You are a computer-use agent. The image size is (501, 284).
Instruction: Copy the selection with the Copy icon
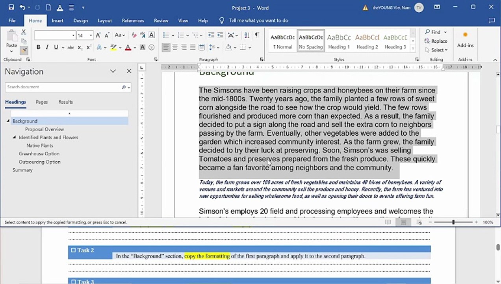click(x=24, y=41)
